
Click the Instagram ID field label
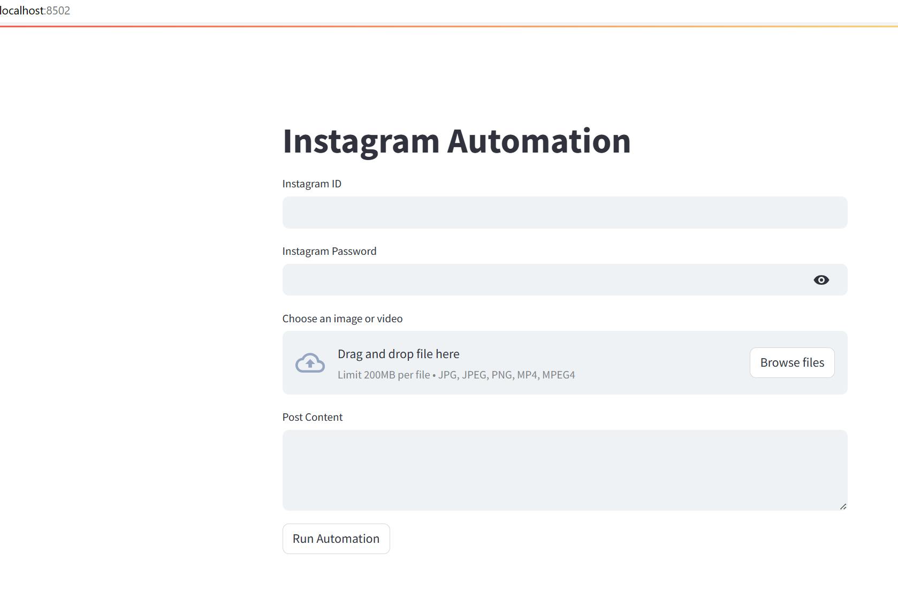click(x=311, y=184)
